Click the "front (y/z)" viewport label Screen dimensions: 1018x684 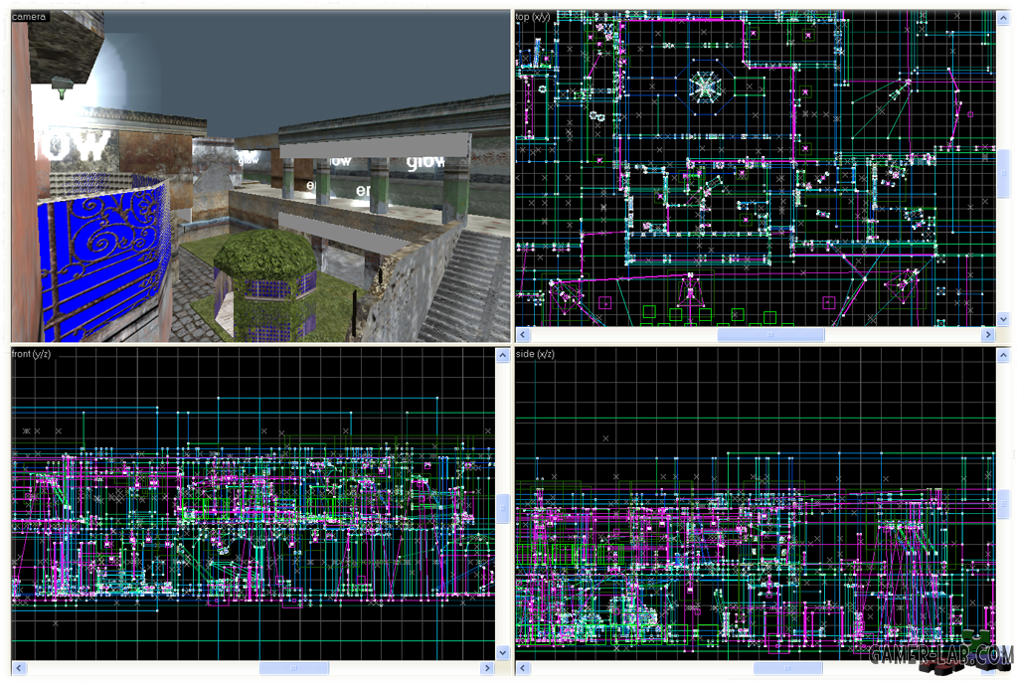[x=31, y=354]
